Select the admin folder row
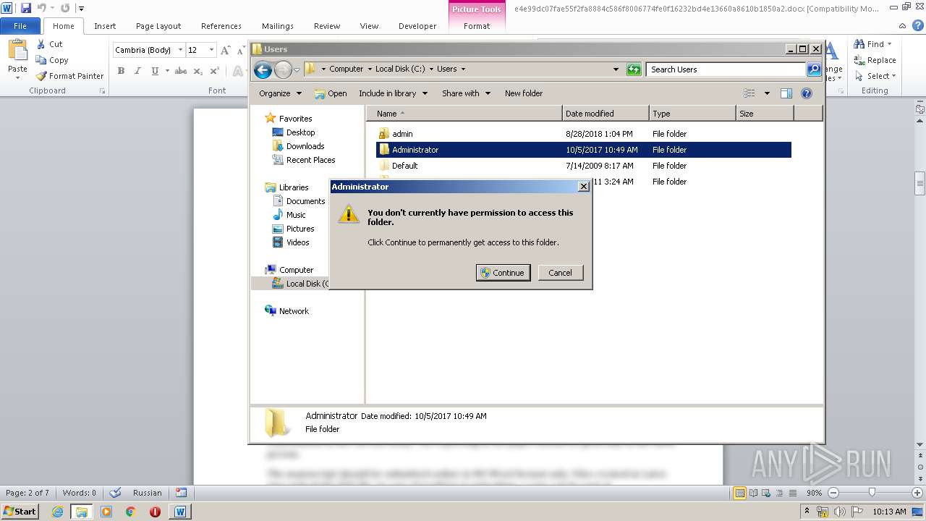The image size is (926, 521). pos(584,134)
